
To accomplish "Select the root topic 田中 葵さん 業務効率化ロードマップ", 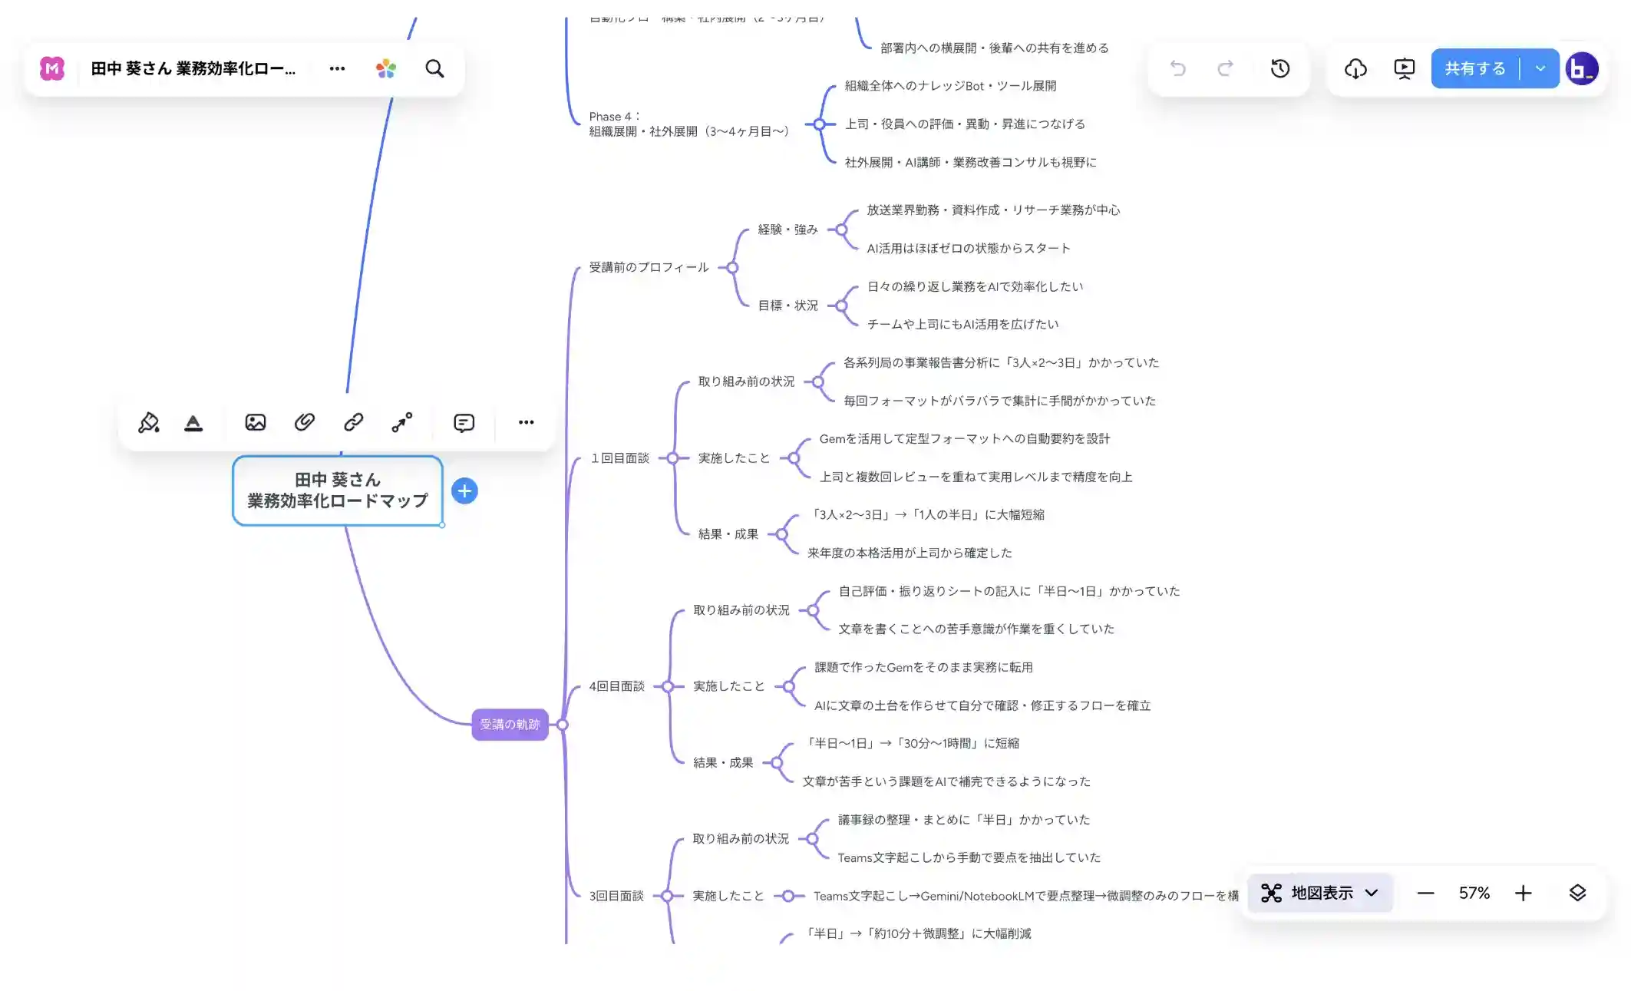I will (x=338, y=491).
